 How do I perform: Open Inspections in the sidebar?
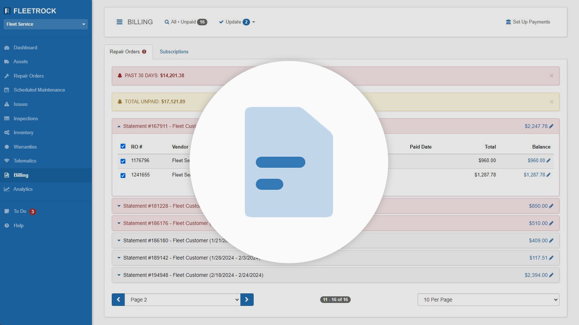tap(26, 119)
